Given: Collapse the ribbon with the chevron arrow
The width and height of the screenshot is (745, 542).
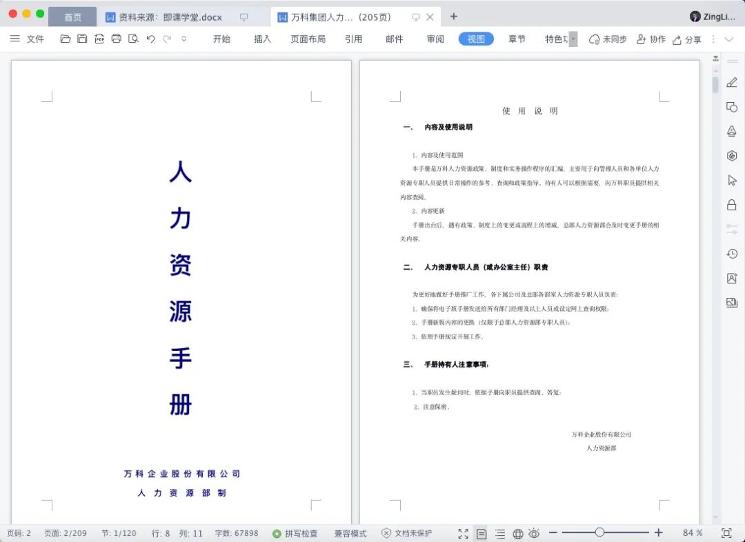Looking at the screenshot, I should 729,39.
